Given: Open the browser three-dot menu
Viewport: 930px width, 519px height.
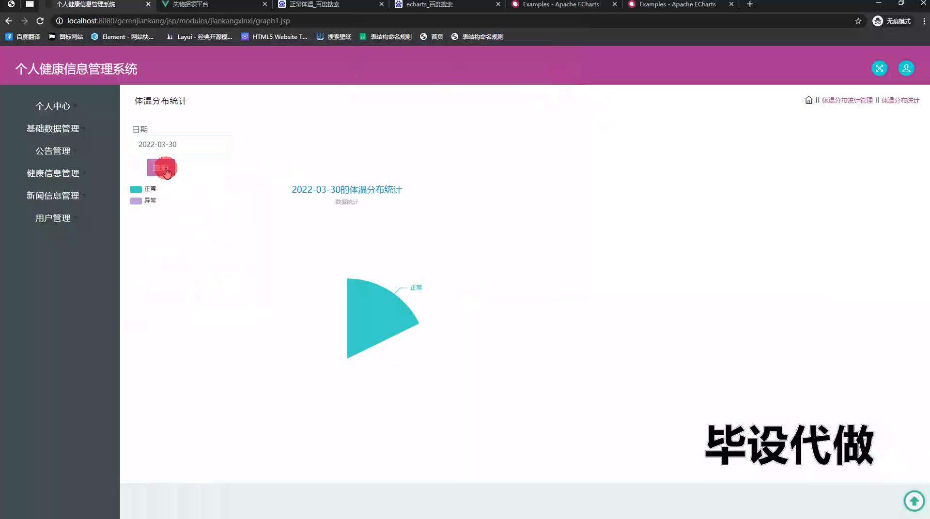Looking at the screenshot, I should click(x=924, y=21).
